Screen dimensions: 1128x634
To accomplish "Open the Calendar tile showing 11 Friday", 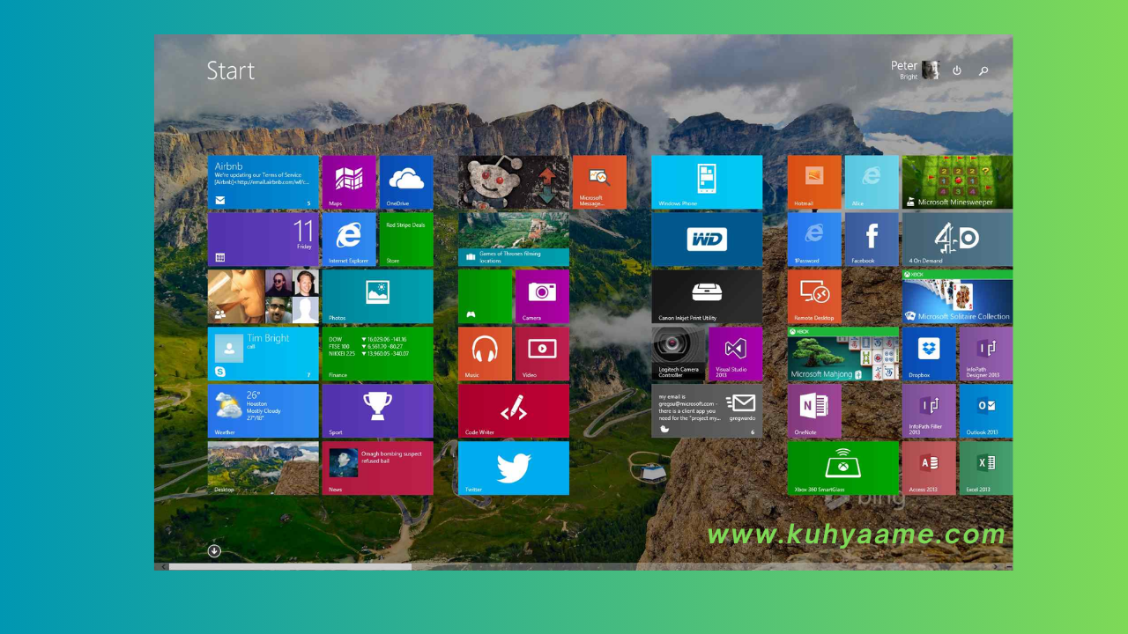I will [263, 240].
